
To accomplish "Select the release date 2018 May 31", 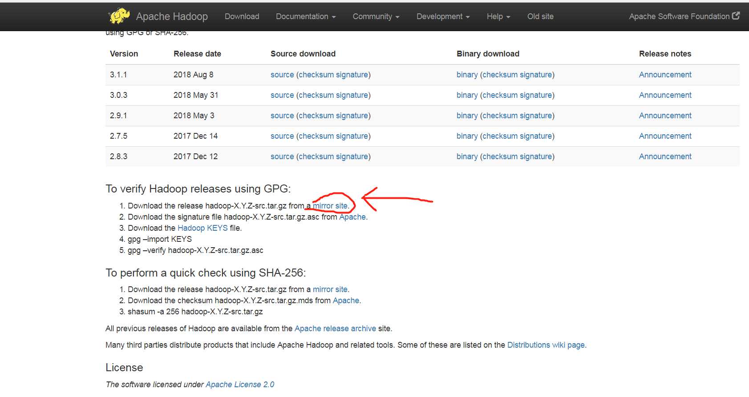I will (x=196, y=95).
